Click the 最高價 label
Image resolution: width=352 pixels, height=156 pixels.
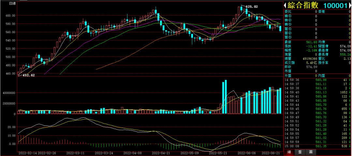[323, 50]
